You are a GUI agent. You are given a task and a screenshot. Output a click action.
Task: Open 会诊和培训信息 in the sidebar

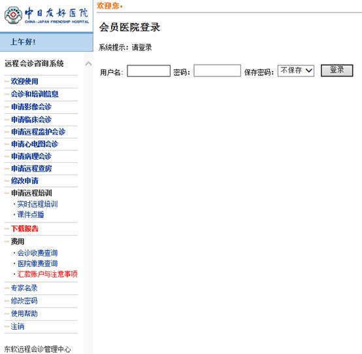[x=35, y=94]
